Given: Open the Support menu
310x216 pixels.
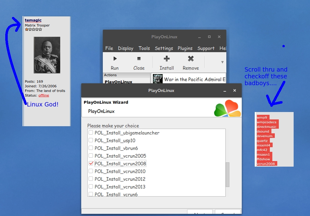Looking at the screenshot, I should [x=206, y=48].
